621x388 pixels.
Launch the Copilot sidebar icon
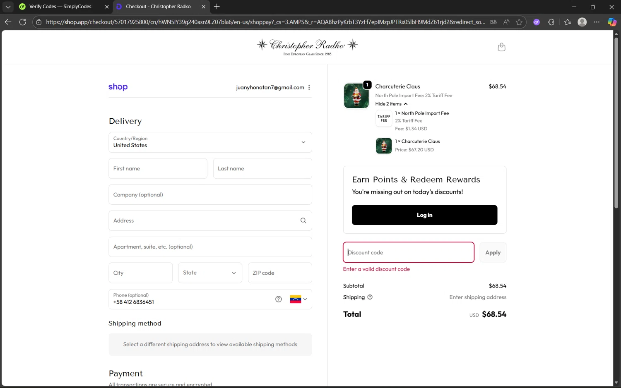pos(612,22)
